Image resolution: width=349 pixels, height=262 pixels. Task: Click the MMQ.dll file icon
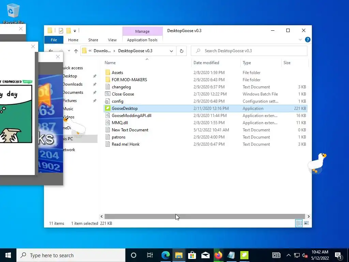108,122
